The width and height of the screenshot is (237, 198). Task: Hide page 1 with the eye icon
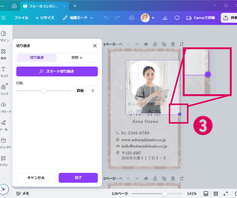[x=146, y=44]
